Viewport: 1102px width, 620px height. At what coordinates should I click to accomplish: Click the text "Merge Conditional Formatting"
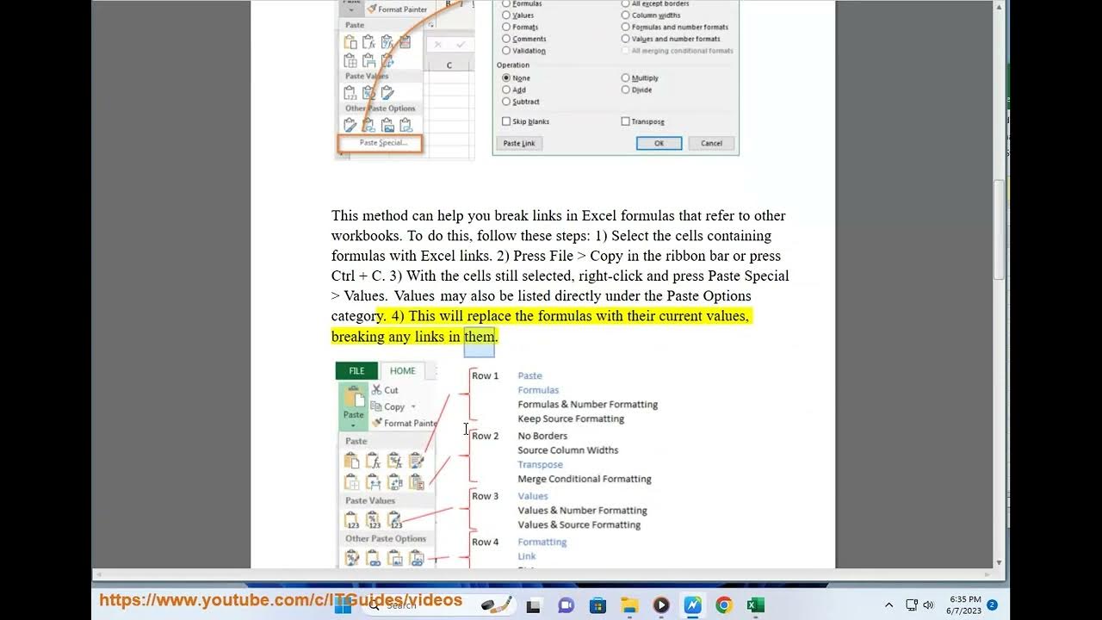[x=585, y=480]
